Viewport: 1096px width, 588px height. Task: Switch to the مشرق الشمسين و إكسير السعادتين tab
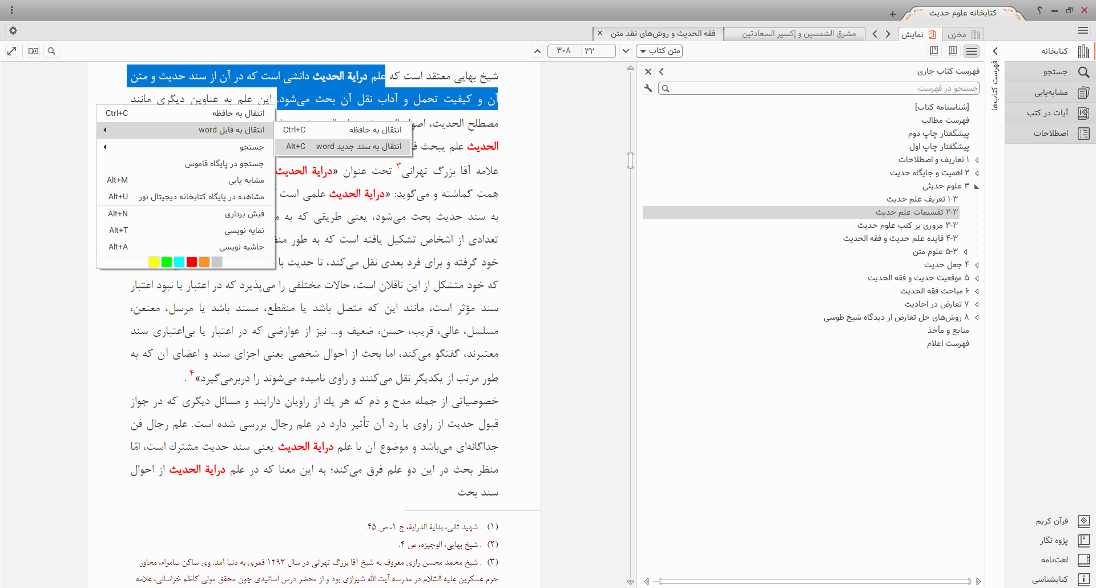tap(798, 34)
